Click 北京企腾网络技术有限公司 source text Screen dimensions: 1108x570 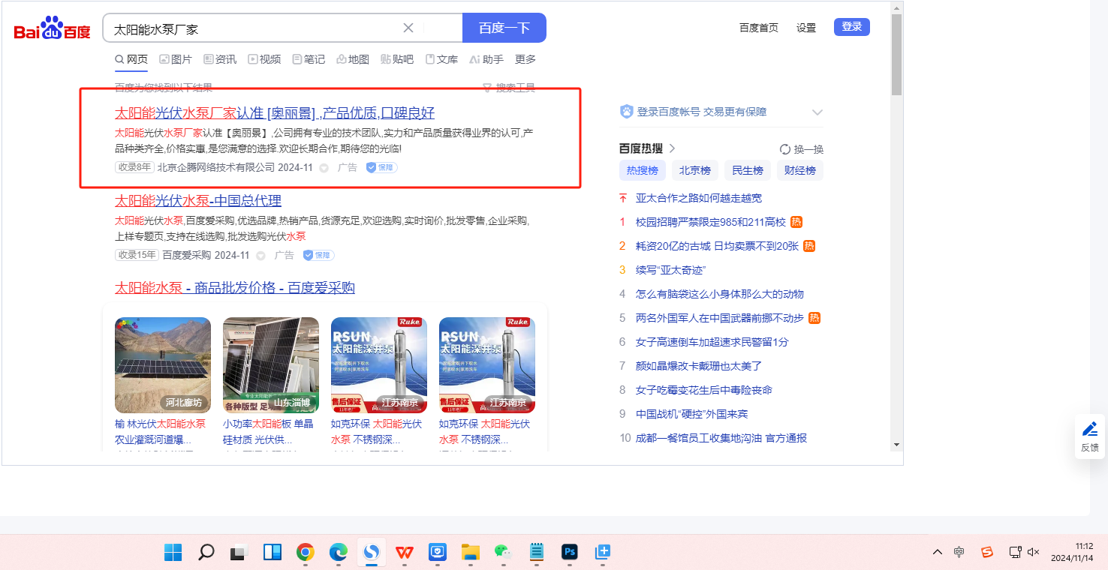(216, 168)
